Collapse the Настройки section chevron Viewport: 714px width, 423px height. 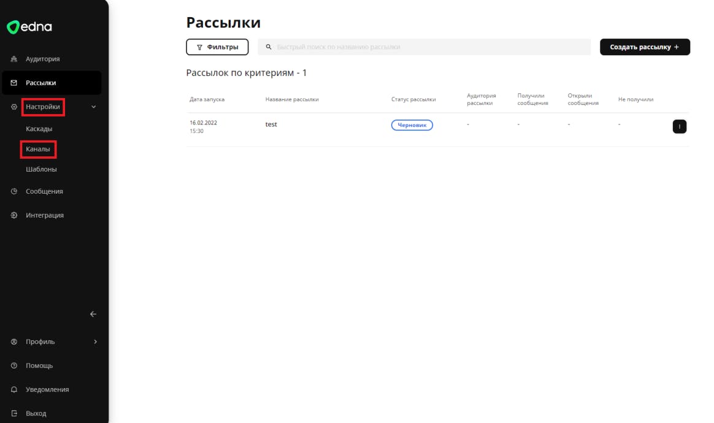pyautogui.click(x=93, y=107)
